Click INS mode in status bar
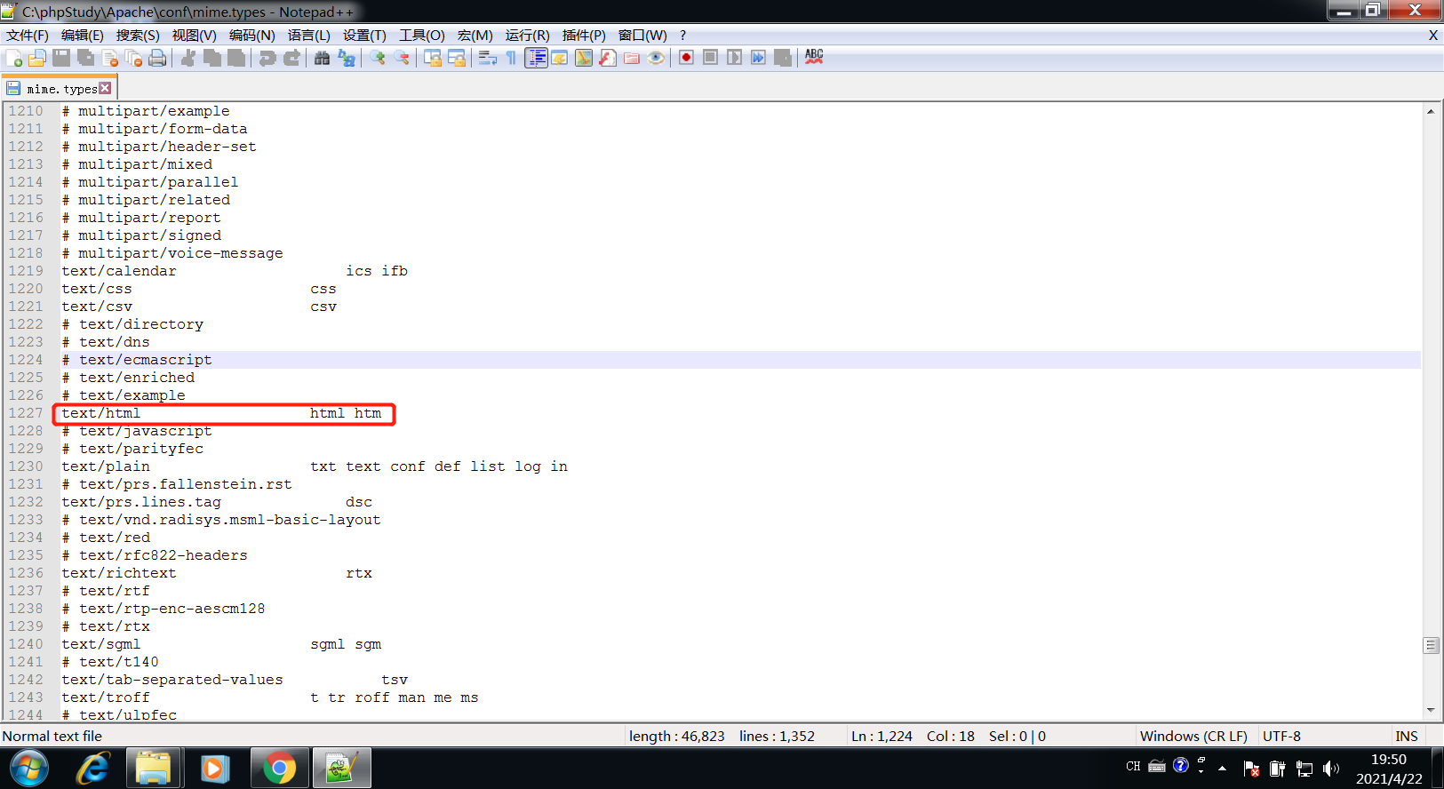The image size is (1444, 789). (x=1407, y=736)
